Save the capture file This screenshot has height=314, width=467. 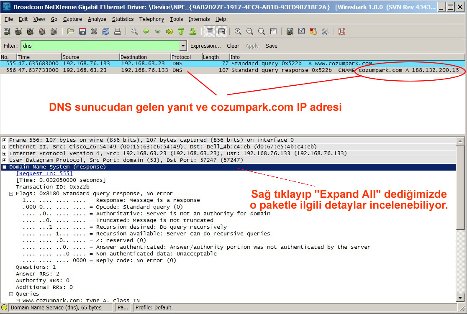point(82,31)
